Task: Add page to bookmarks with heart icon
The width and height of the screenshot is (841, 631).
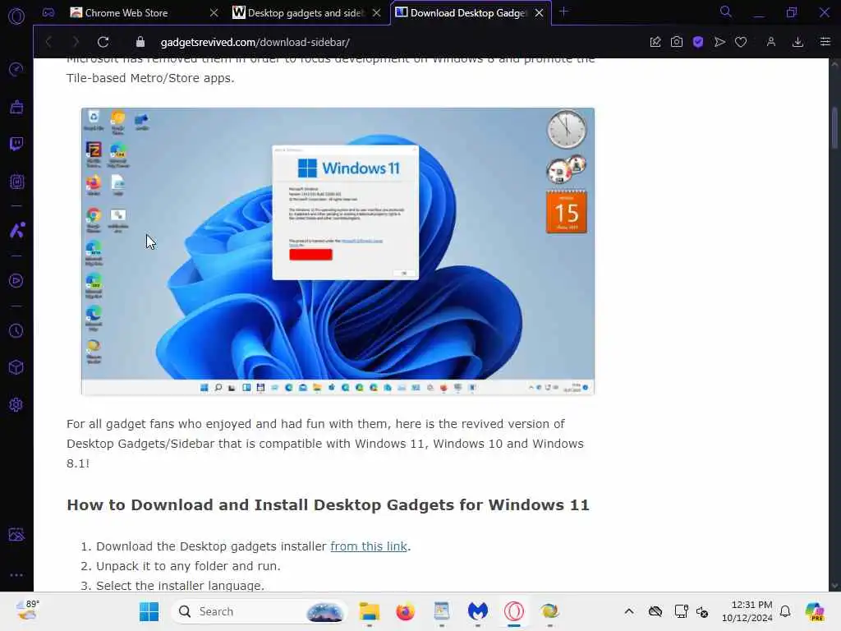Action: 741,42
